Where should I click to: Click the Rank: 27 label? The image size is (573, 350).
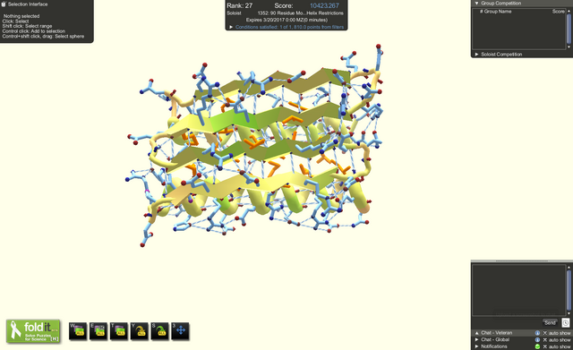coord(239,5)
